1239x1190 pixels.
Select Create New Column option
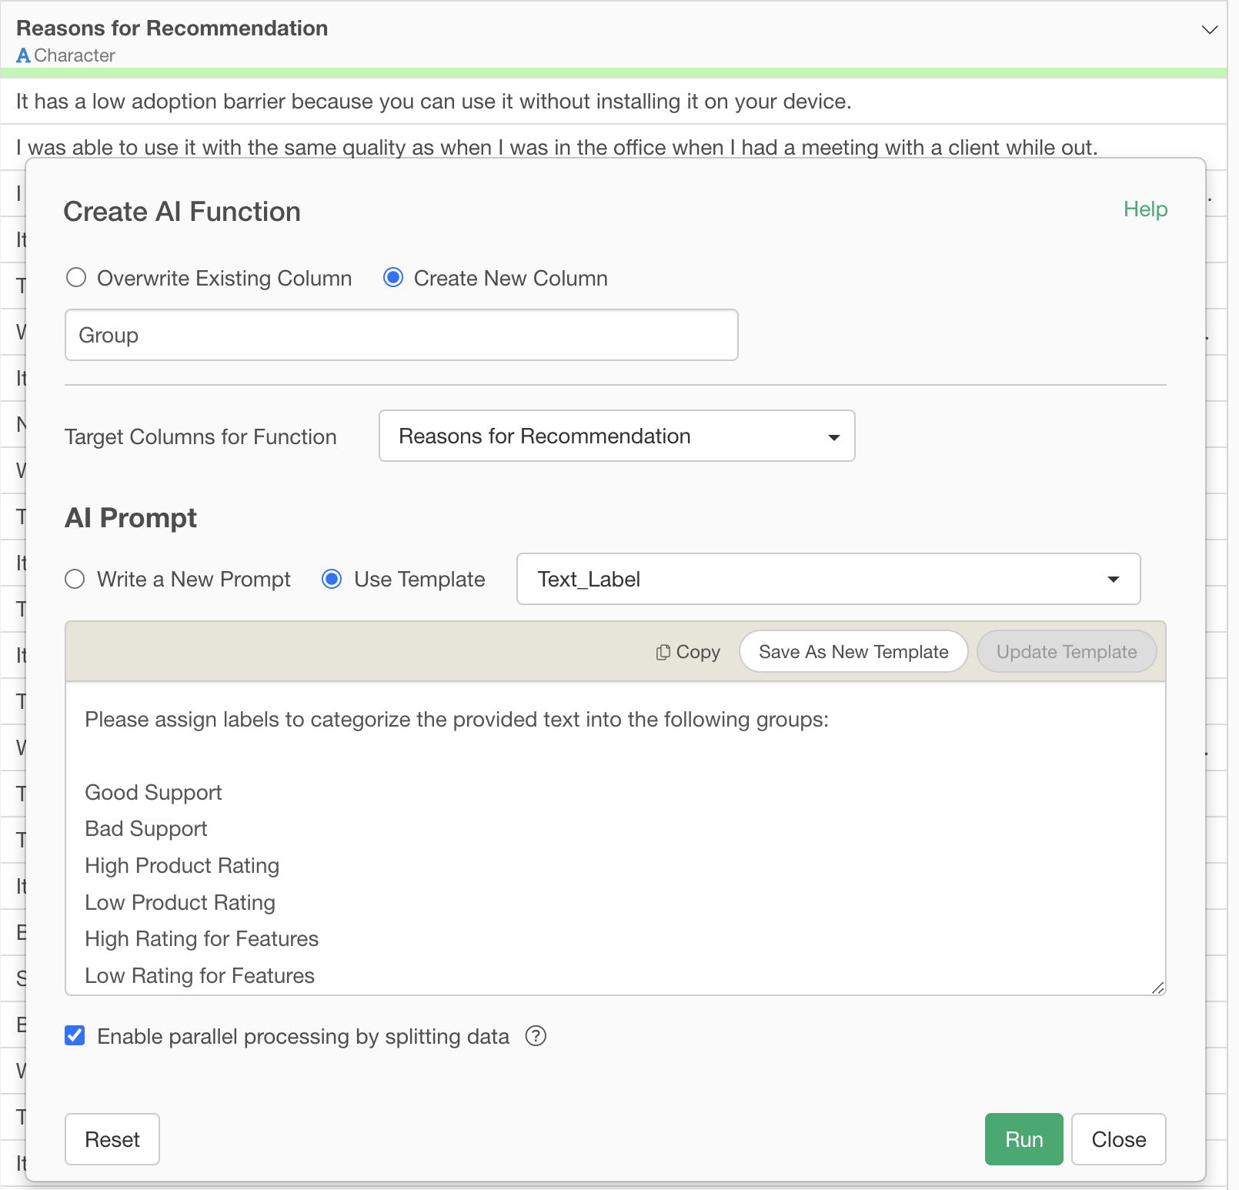(393, 278)
